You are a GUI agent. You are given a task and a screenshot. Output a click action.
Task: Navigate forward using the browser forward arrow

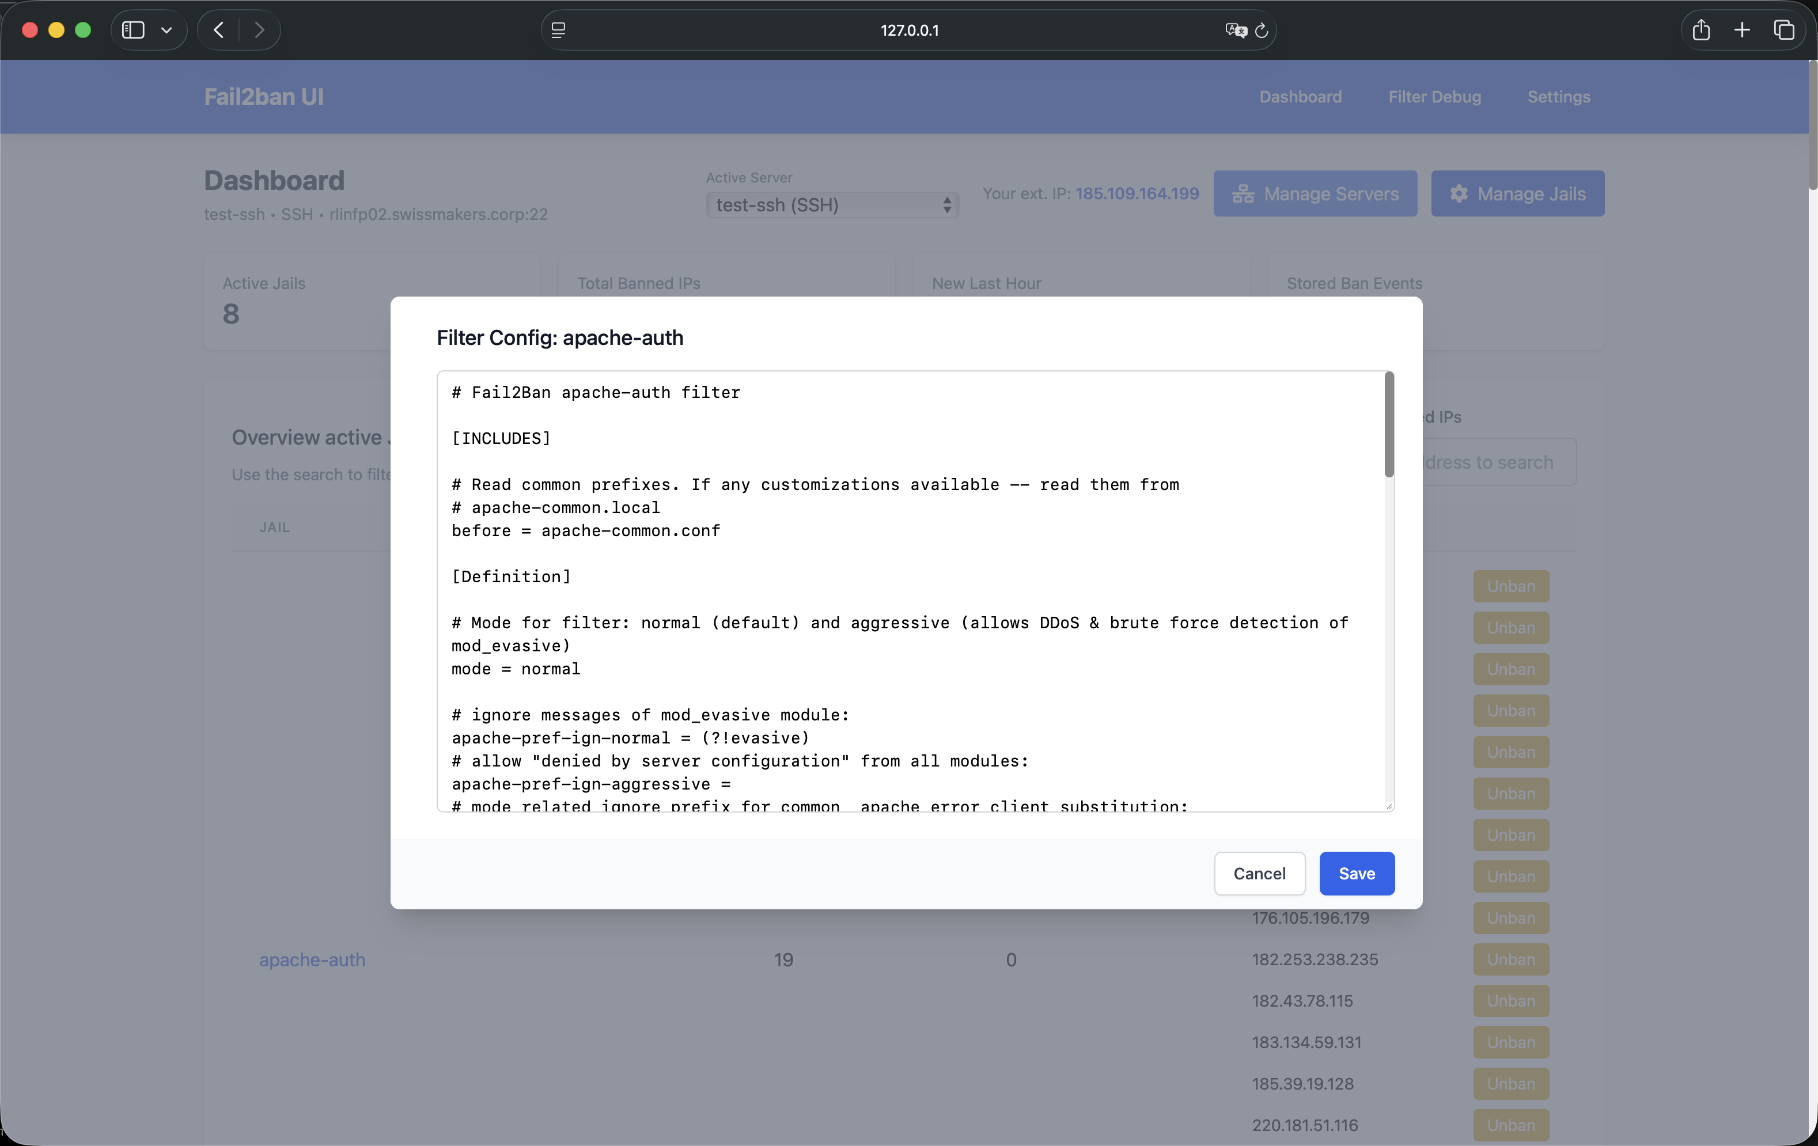point(259,30)
